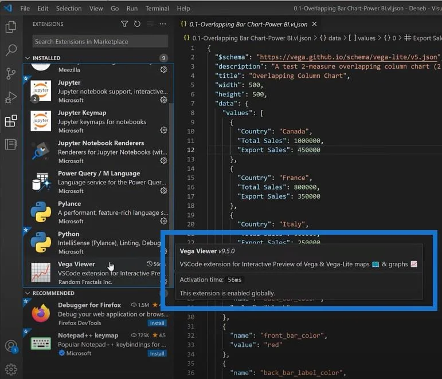Open manage gear for Jupyter extension
The image size is (442, 379).
(x=163, y=100)
